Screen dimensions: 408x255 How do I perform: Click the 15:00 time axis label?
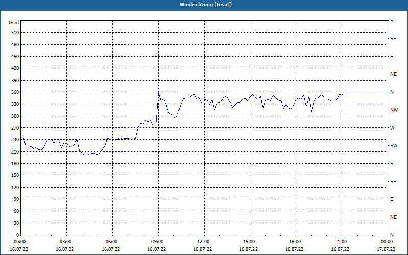click(249, 242)
